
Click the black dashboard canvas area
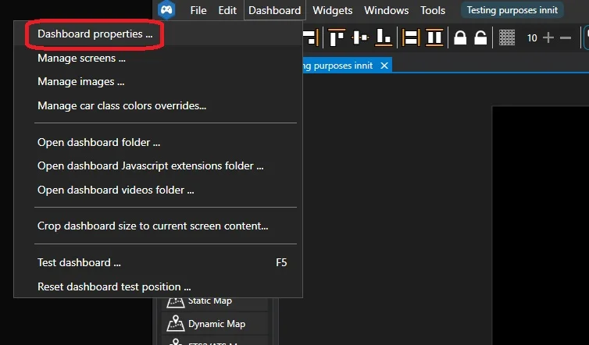(541, 226)
